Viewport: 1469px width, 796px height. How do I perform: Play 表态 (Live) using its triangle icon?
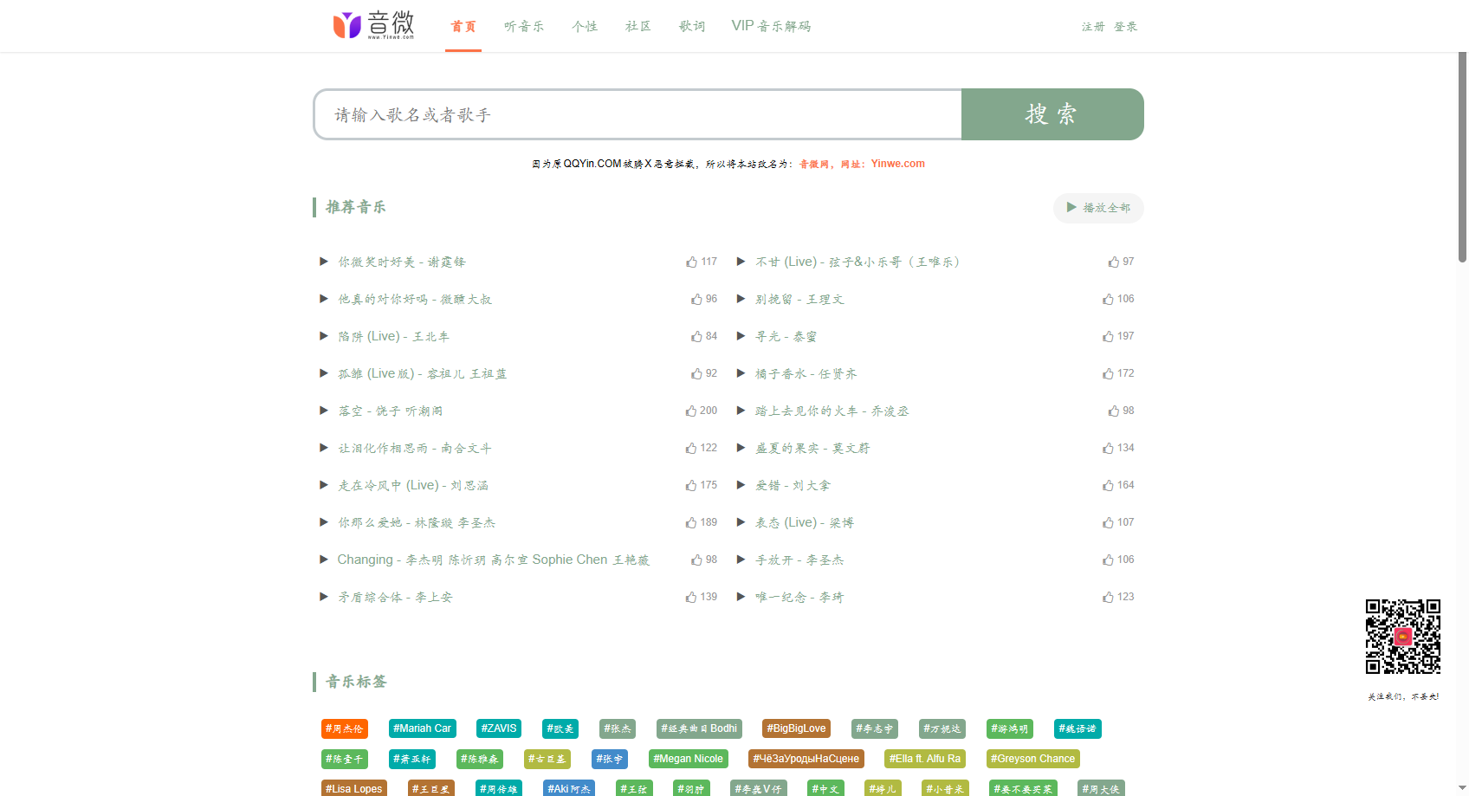[741, 522]
